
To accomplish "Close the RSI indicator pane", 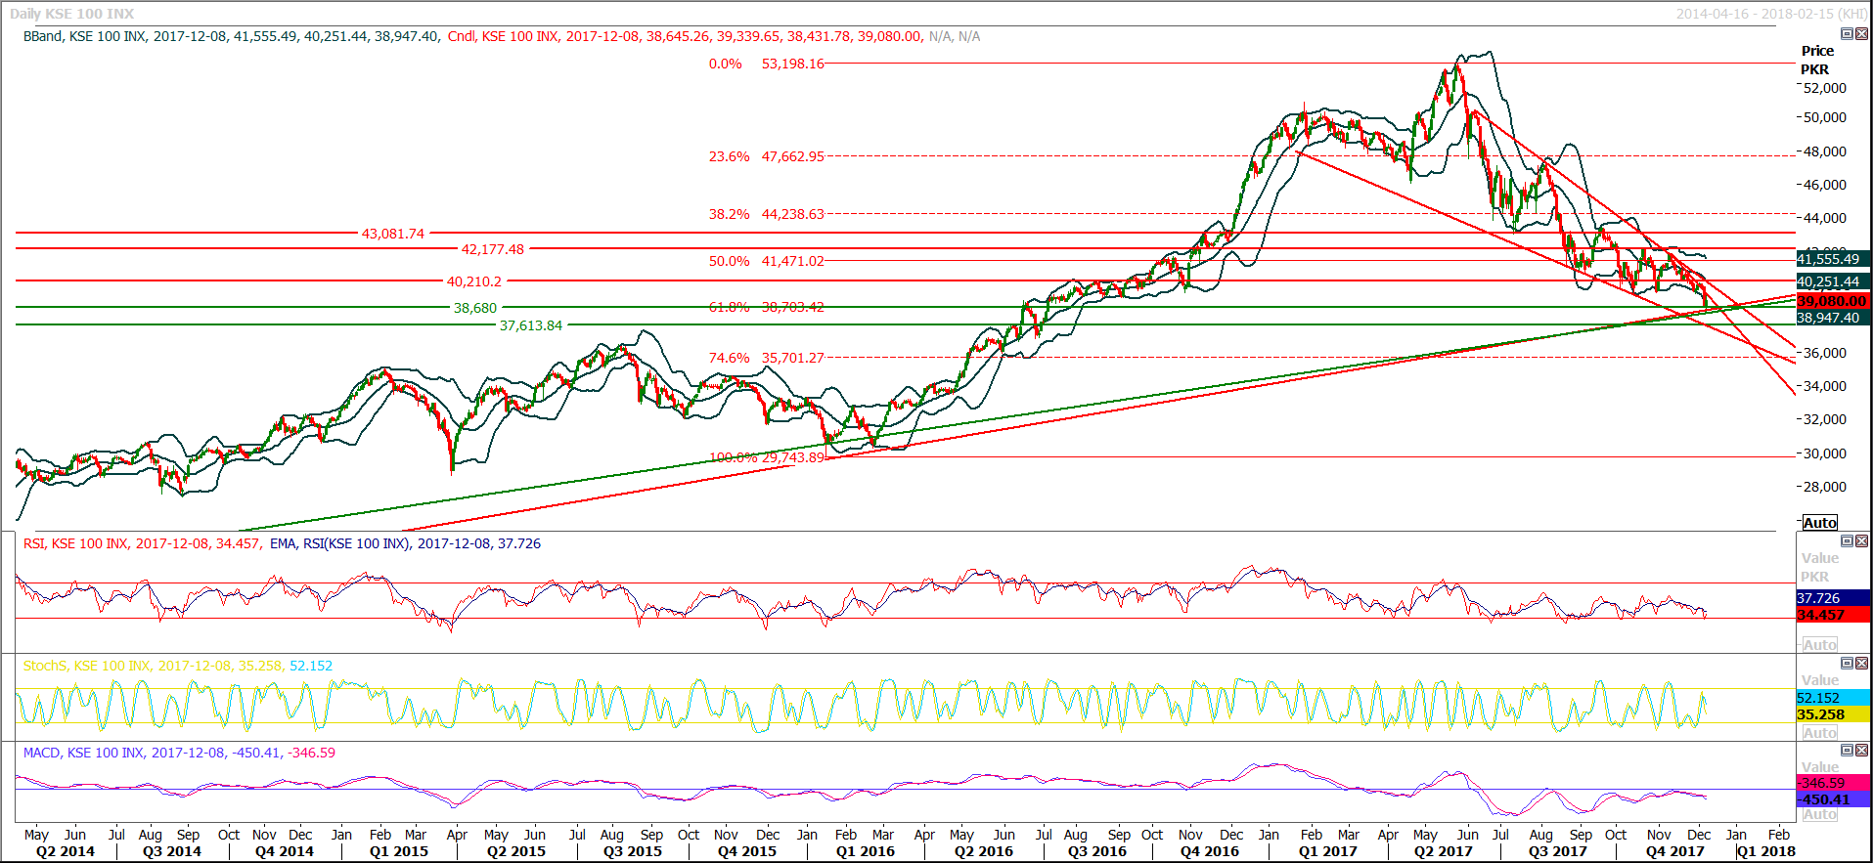I will tap(1861, 540).
